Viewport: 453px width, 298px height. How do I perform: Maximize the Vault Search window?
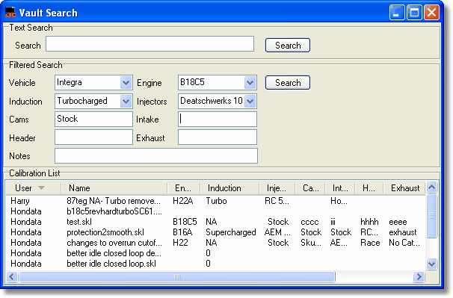414,13
